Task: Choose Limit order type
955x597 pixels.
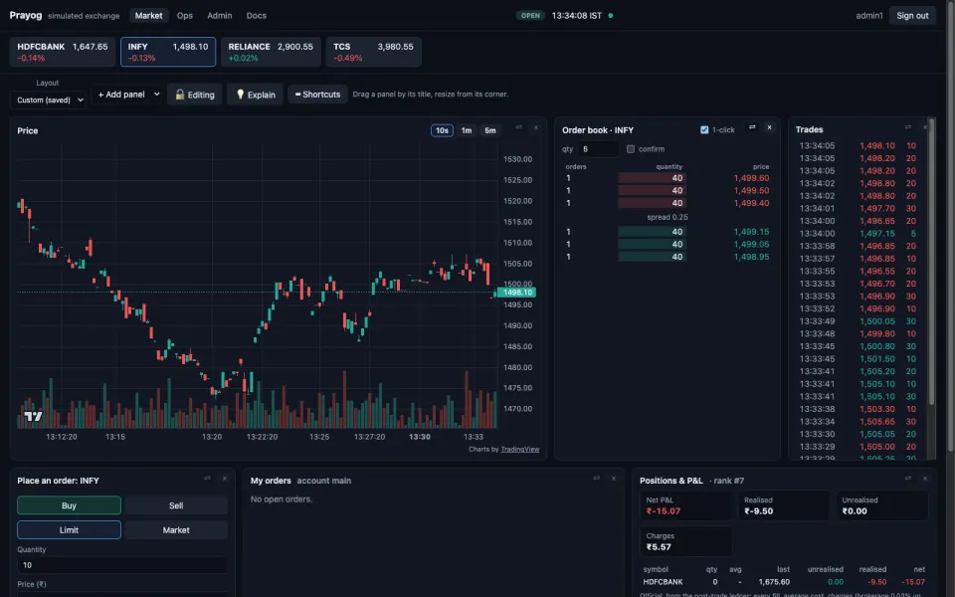Action: [x=69, y=530]
